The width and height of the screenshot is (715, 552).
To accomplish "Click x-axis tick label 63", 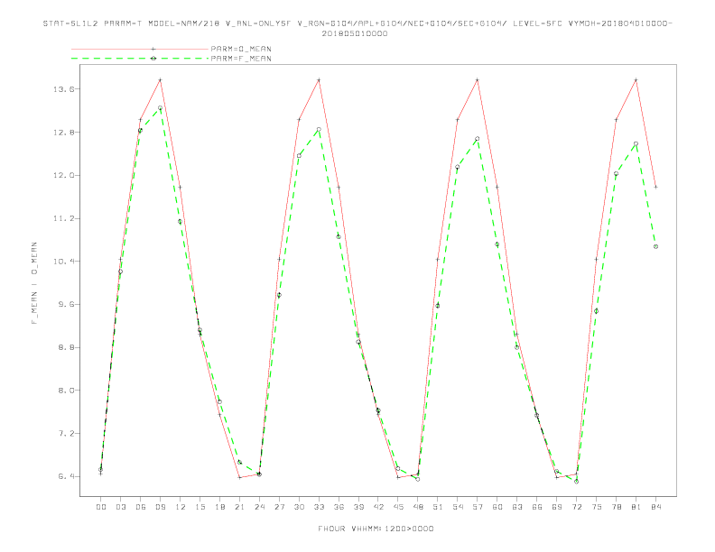I will pos(517,507).
